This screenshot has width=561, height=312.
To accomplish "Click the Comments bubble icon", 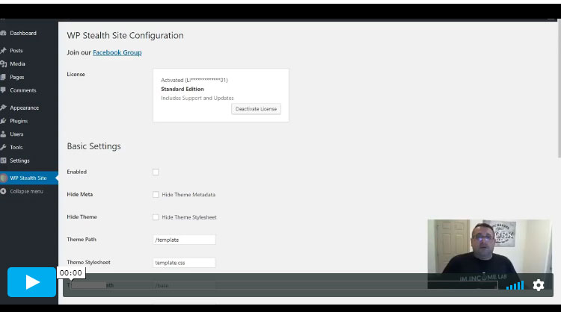I will [3, 90].
